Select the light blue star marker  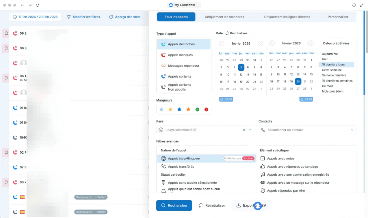(x=161, y=110)
